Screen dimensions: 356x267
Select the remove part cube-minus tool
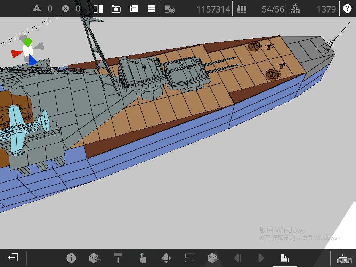click(213, 258)
